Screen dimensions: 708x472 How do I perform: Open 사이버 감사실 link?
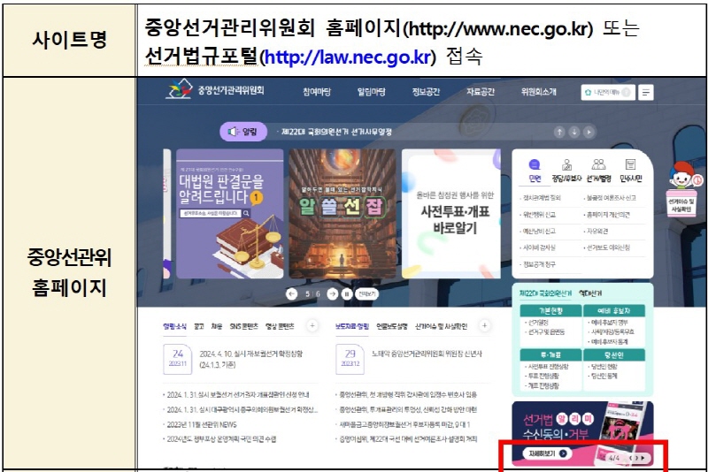tap(538, 248)
